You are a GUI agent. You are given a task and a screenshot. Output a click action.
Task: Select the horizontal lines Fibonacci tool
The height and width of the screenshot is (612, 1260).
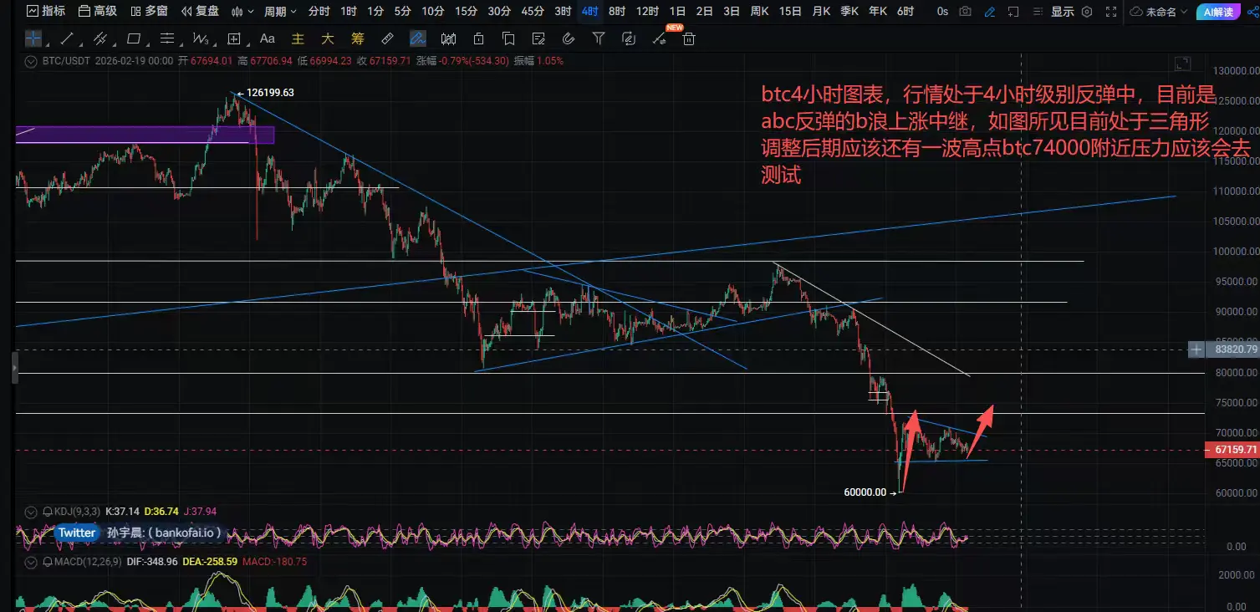[167, 38]
